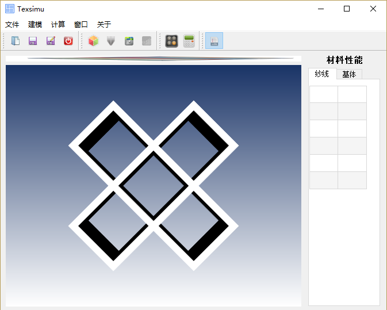
Task: Open the 建模 menu
Action: (x=35, y=25)
